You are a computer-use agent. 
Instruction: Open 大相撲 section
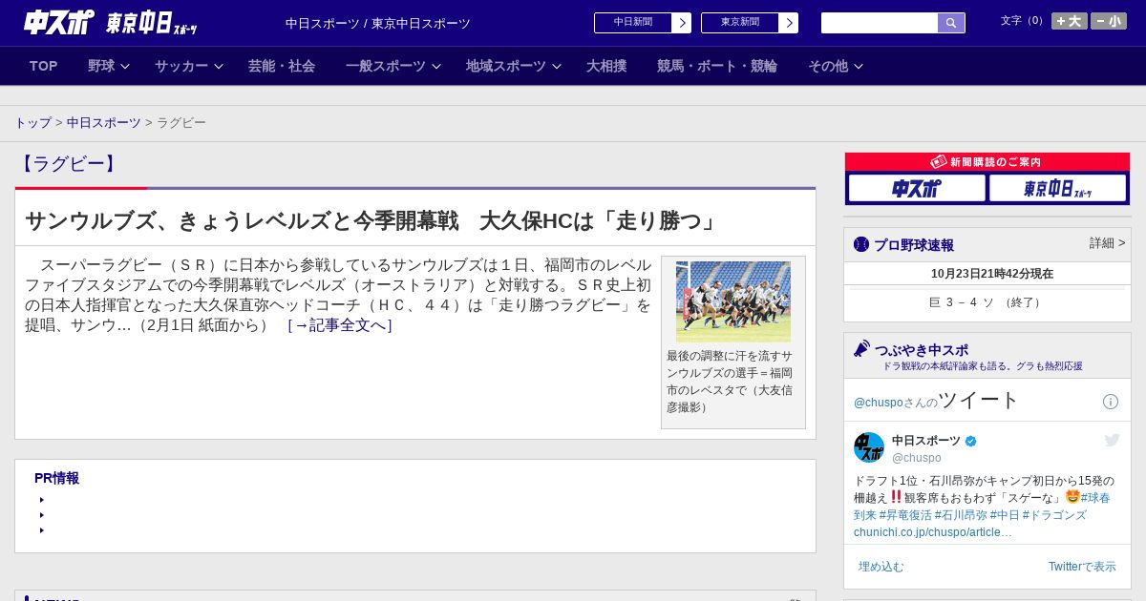606,66
